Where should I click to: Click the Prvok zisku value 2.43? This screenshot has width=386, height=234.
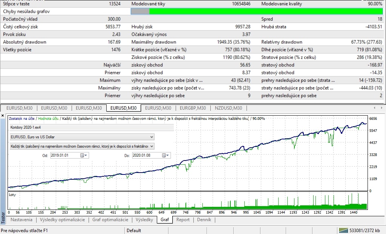coord(116,34)
